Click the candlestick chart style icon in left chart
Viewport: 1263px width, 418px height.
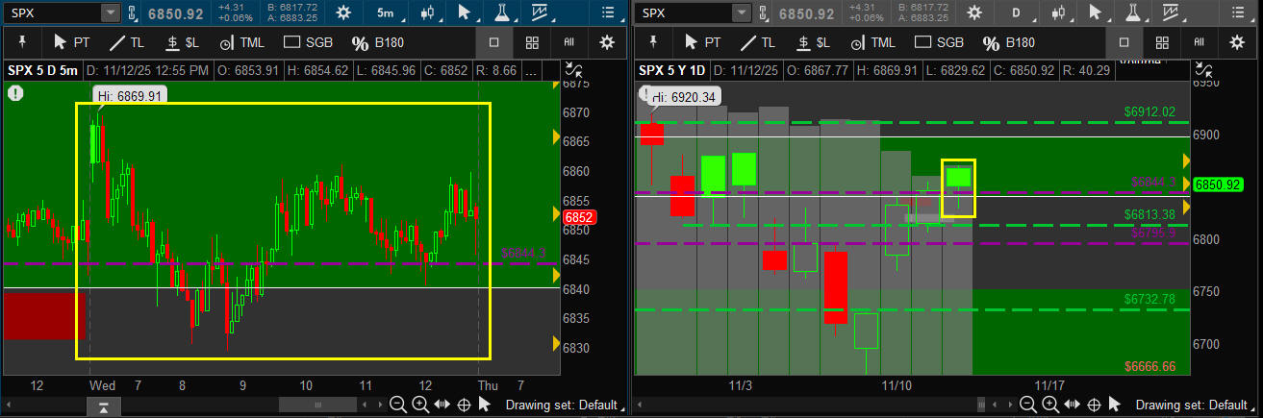pyautogui.click(x=426, y=13)
